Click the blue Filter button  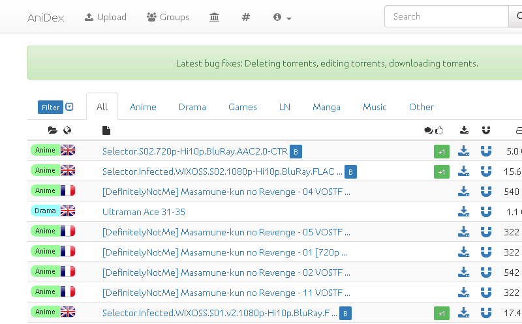[x=50, y=108]
